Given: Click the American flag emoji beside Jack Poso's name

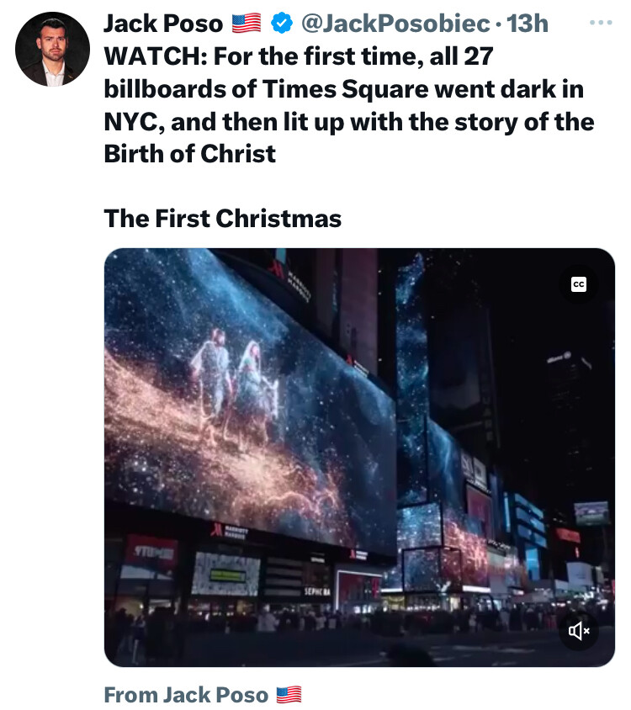Looking at the screenshot, I should coord(247,23).
